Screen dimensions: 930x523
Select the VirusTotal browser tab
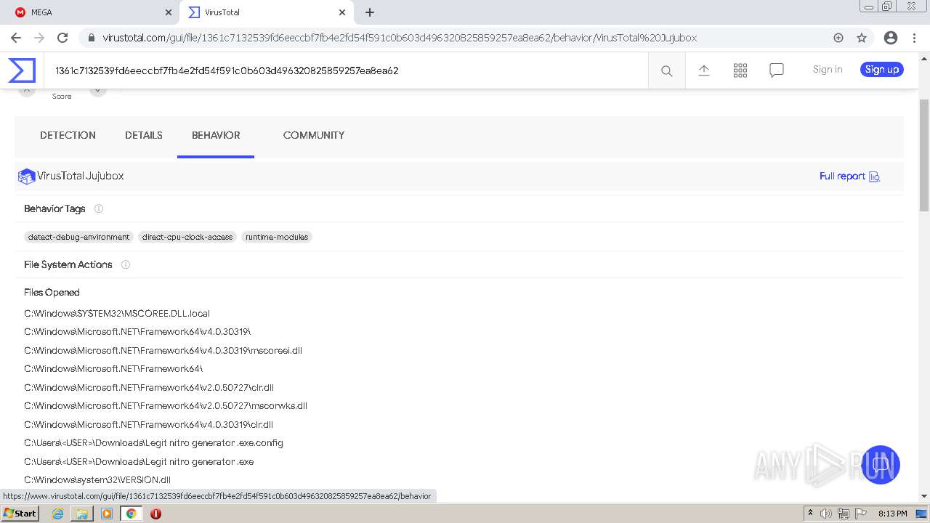266,12
